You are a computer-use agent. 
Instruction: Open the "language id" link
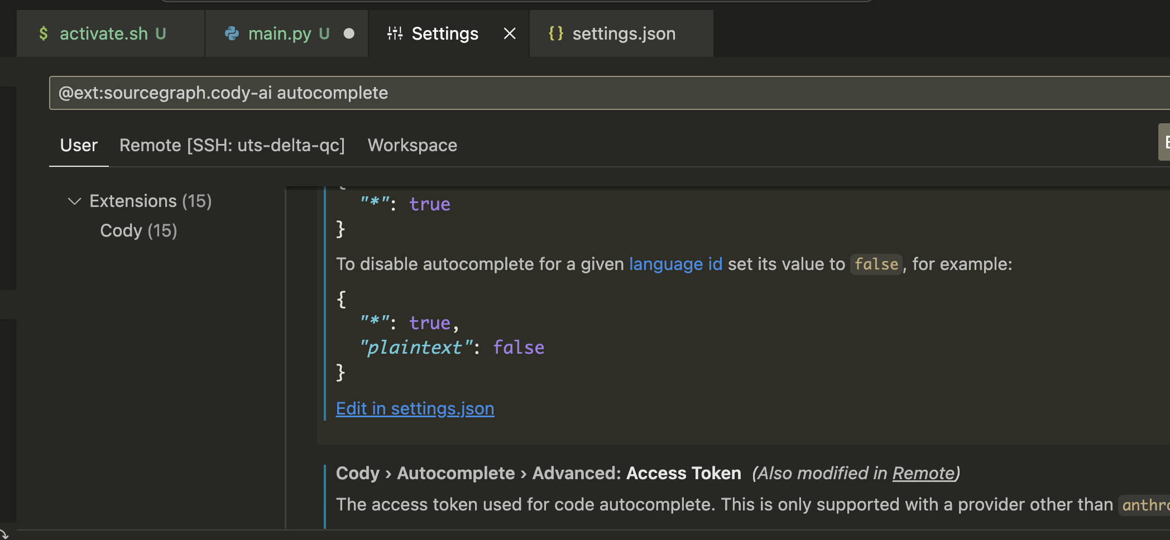[x=675, y=264]
